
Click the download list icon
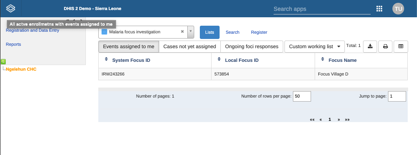pos(370,46)
